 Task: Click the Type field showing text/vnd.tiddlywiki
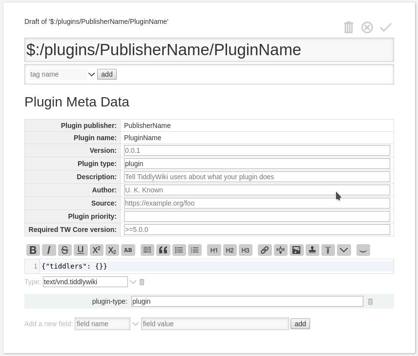85,282
